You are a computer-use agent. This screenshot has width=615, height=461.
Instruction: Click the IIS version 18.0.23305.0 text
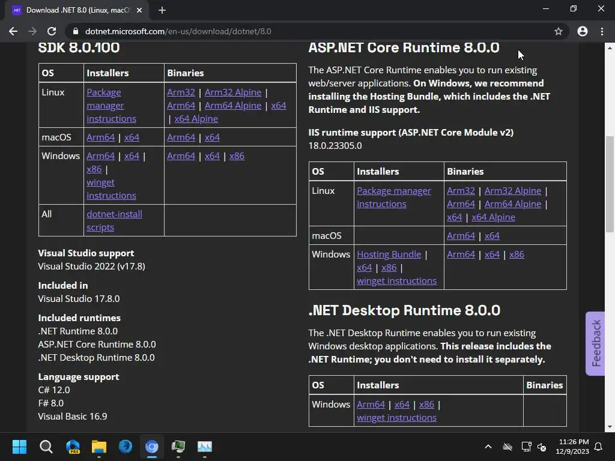335,146
